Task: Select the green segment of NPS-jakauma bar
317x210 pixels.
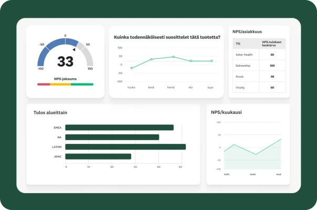Action: [82, 84]
